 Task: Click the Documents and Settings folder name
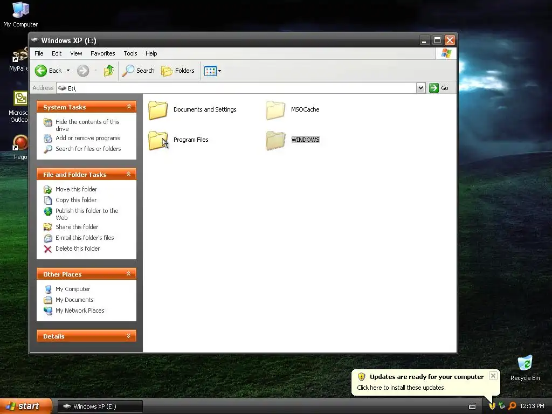(205, 109)
